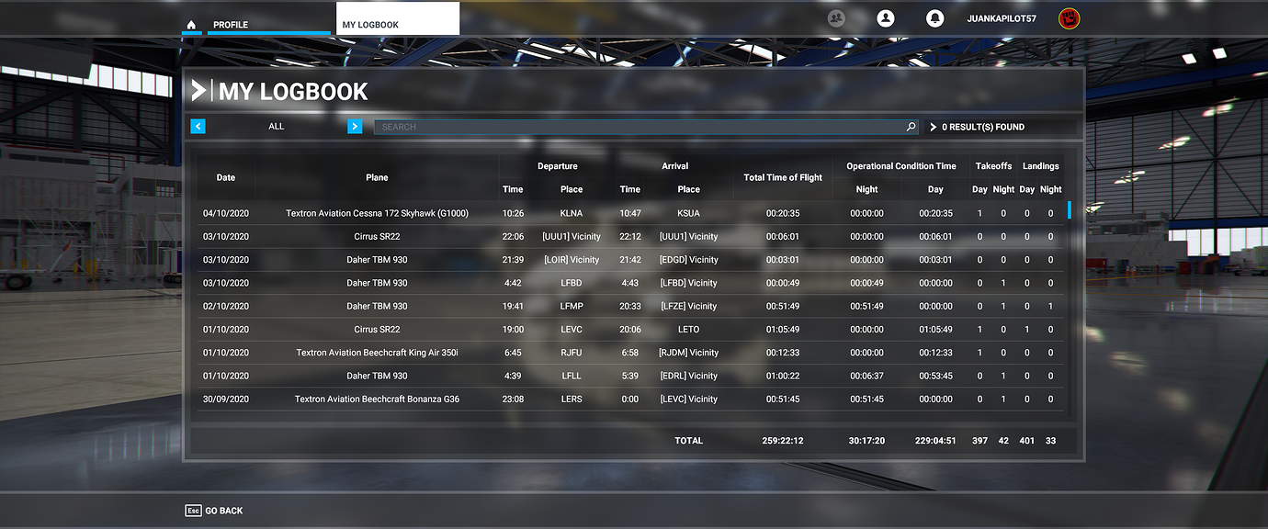Image resolution: width=1268 pixels, height=529 pixels.
Task: Click the avatar badge beside JUANKAPILOT57
Action: pos(1068,17)
